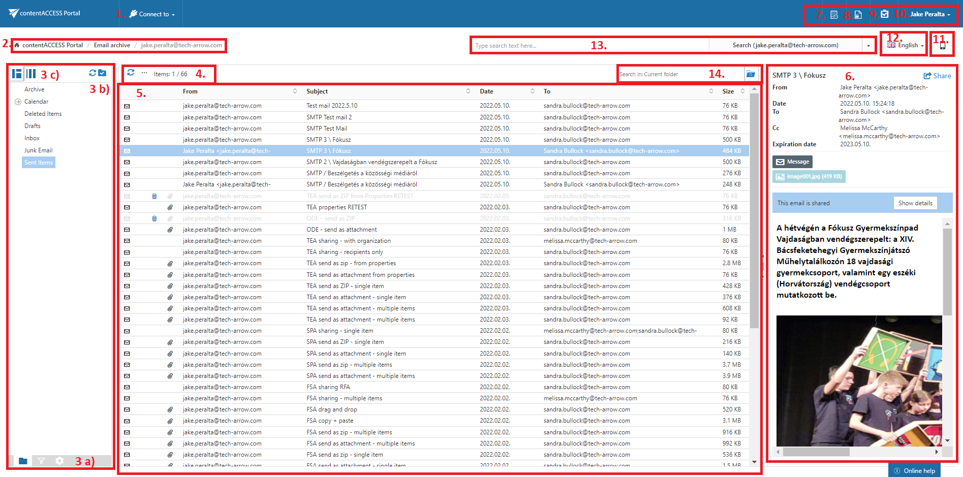
Task: Expand the Connect to menu
Action: tap(152, 14)
